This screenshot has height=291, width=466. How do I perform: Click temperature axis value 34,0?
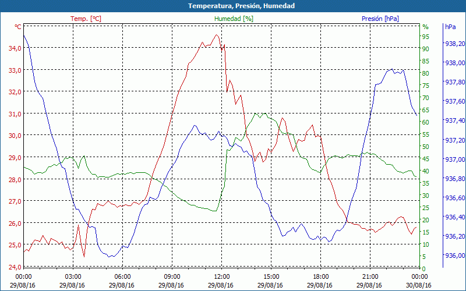[15, 48]
